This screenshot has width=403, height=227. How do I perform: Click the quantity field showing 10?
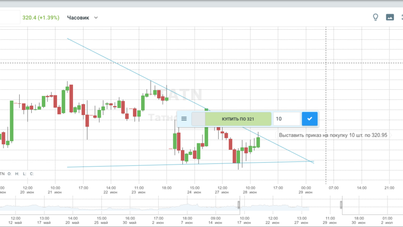[287, 119]
